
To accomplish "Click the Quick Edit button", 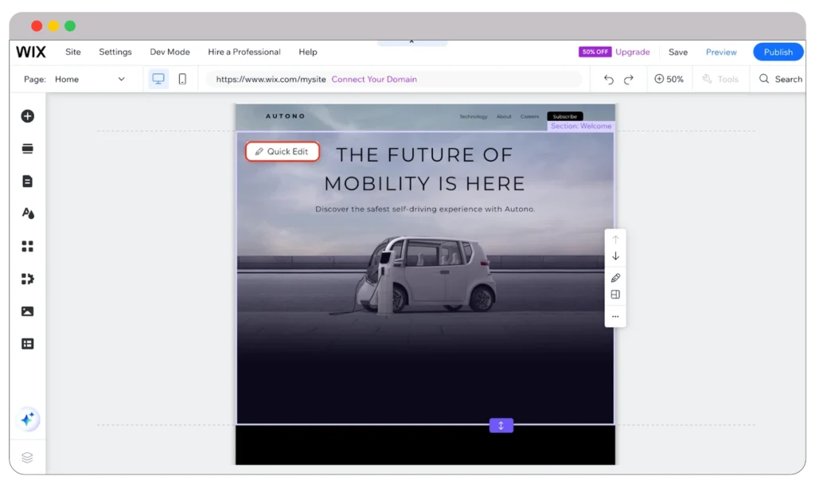I will 282,150.
